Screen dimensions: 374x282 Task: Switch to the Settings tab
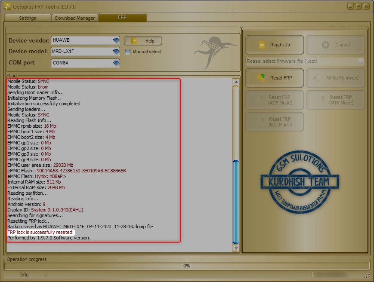tap(28, 18)
